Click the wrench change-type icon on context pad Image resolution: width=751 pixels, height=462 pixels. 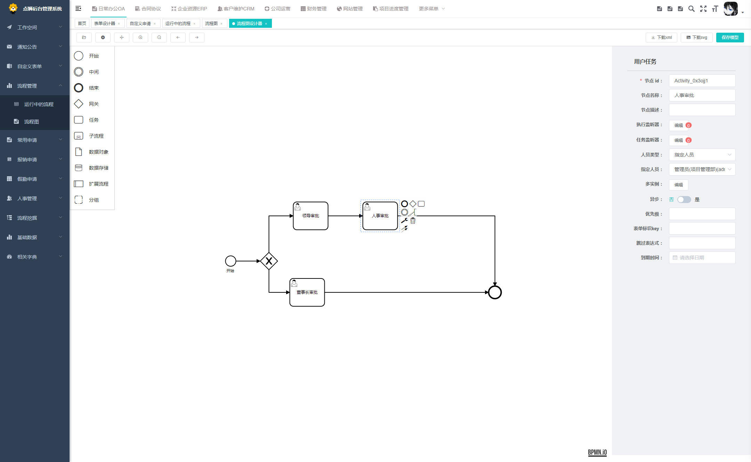point(404,221)
